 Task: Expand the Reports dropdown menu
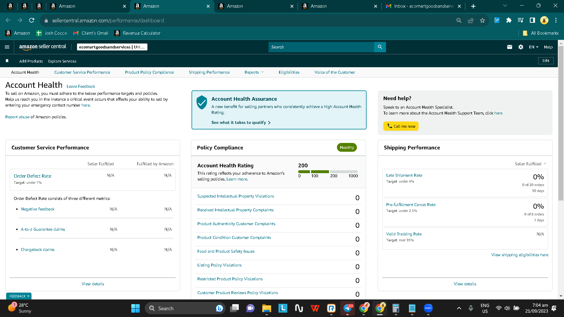254,72
